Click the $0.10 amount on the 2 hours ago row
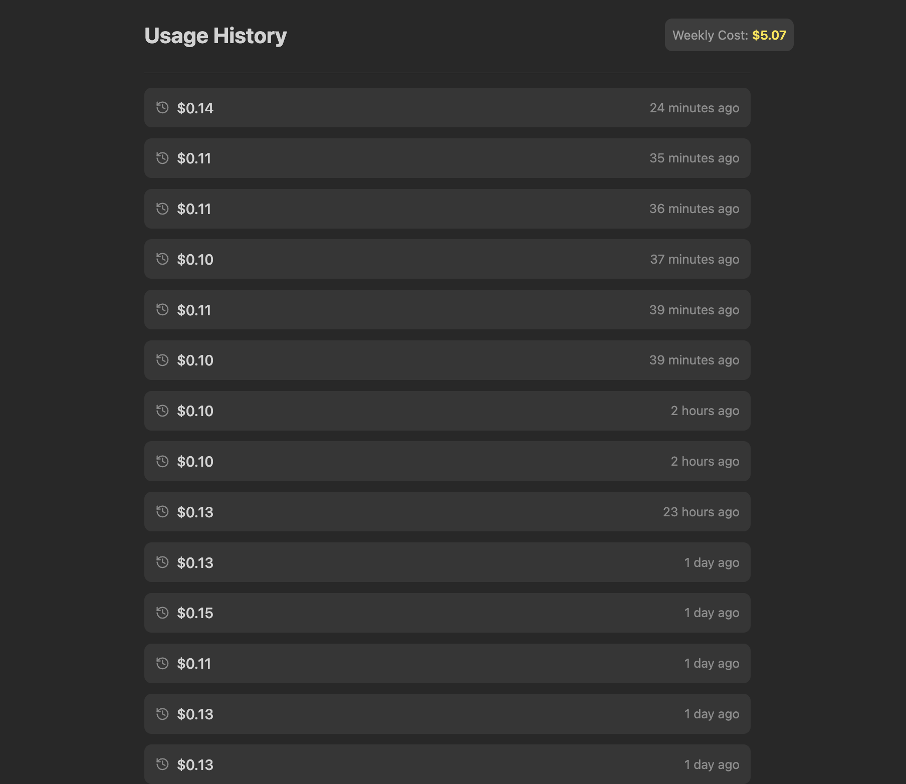906x784 pixels. (x=195, y=411)
